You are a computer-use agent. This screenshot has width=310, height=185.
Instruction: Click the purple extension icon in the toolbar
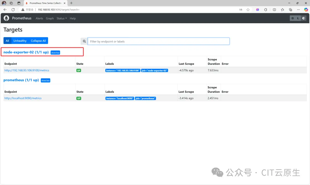click(x=257, y=9)
